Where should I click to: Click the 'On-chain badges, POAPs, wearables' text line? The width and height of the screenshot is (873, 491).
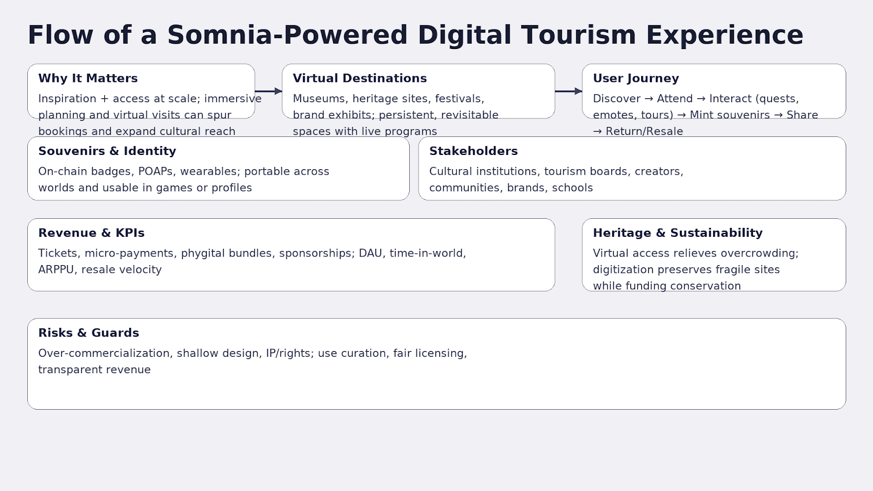point(183,171)
